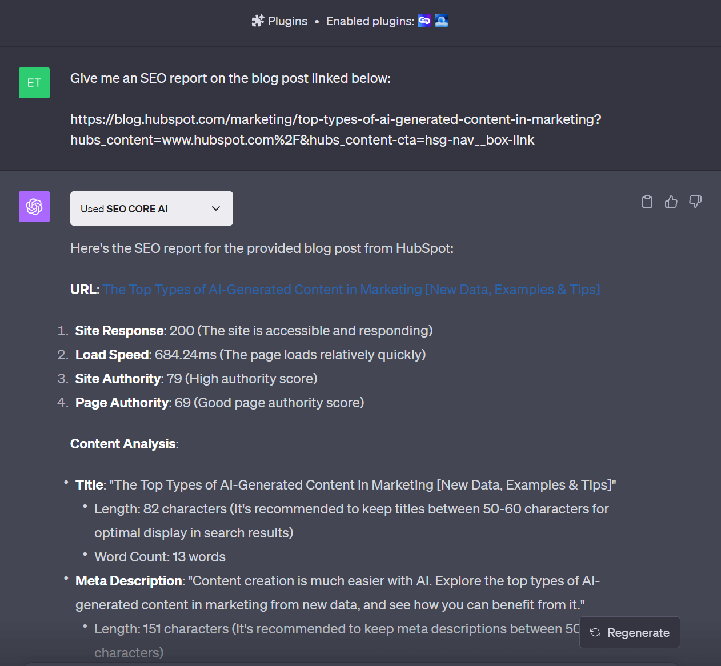Expand the Used SEO CORE AI chevron

point(216,208)
